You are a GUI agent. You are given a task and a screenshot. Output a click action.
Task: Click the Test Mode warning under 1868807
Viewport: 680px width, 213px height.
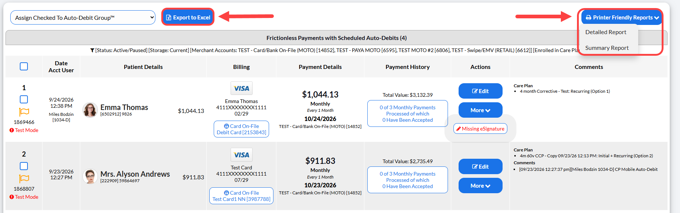(24, 197)
